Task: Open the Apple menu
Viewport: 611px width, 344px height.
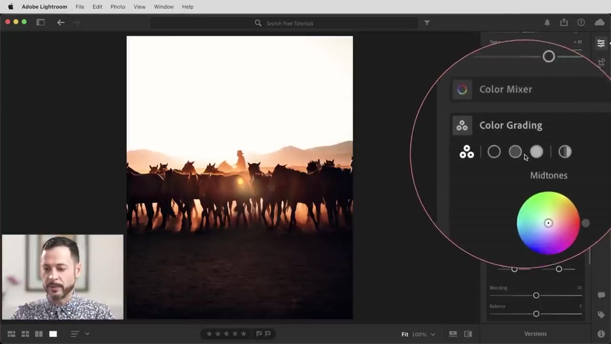Action: click(11, 7)
